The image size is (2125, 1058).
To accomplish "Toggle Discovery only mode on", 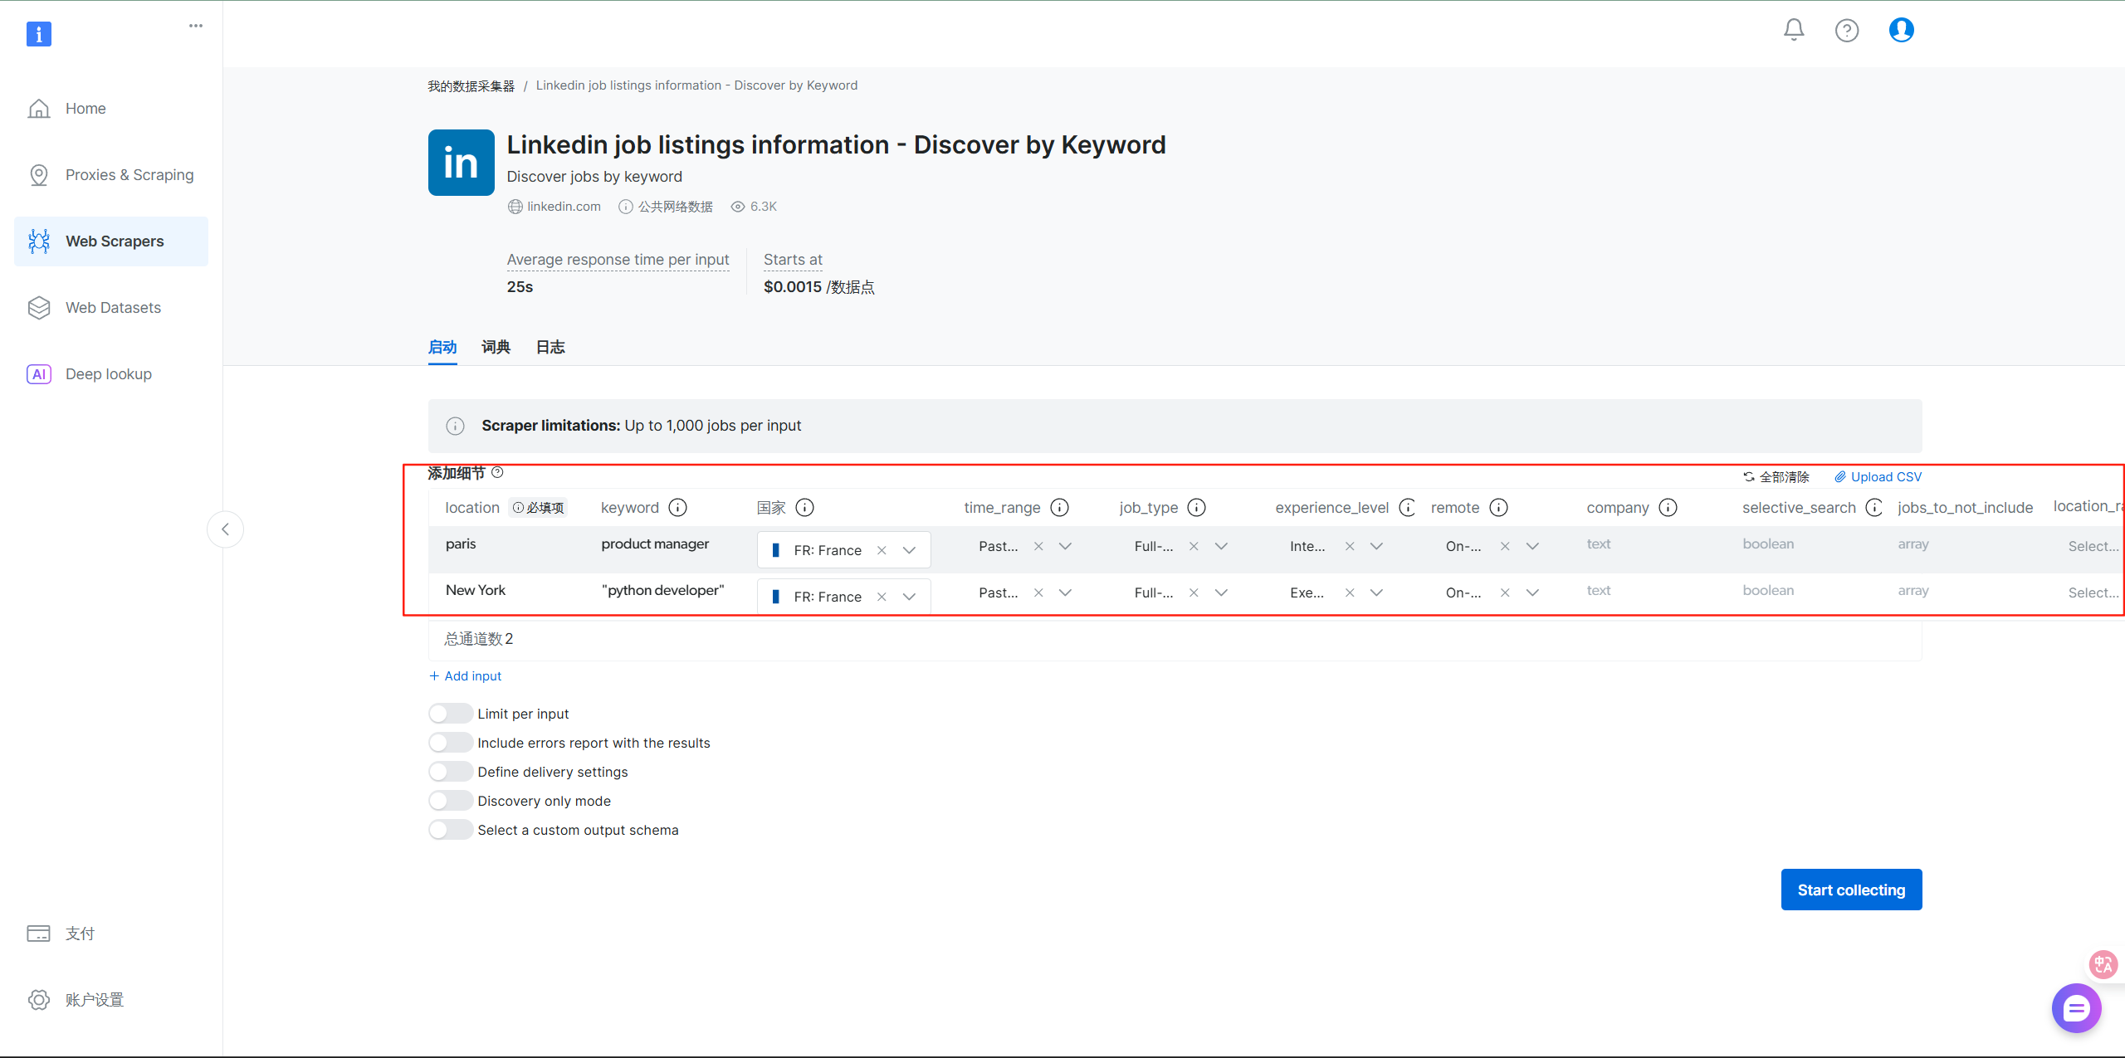I will (450, 801).
